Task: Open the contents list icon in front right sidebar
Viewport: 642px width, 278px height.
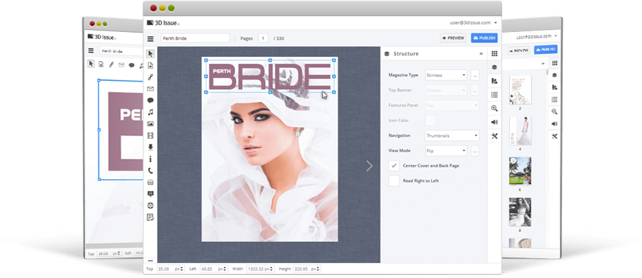Action: (x=494, y=94)
